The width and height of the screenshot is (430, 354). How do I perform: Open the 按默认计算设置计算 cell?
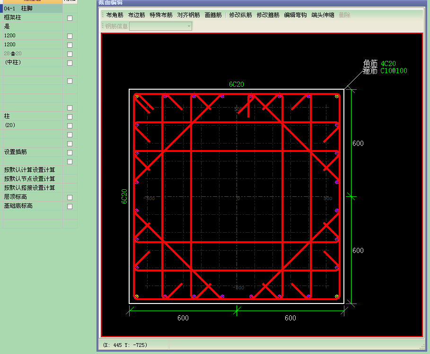point(33,170)
